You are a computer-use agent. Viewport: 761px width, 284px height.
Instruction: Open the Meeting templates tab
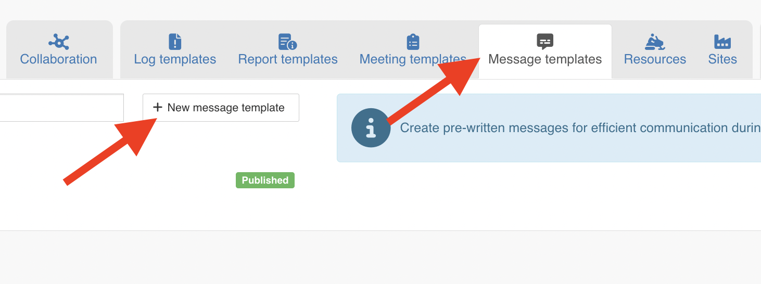pyautogui.click(x=413, y=50)
